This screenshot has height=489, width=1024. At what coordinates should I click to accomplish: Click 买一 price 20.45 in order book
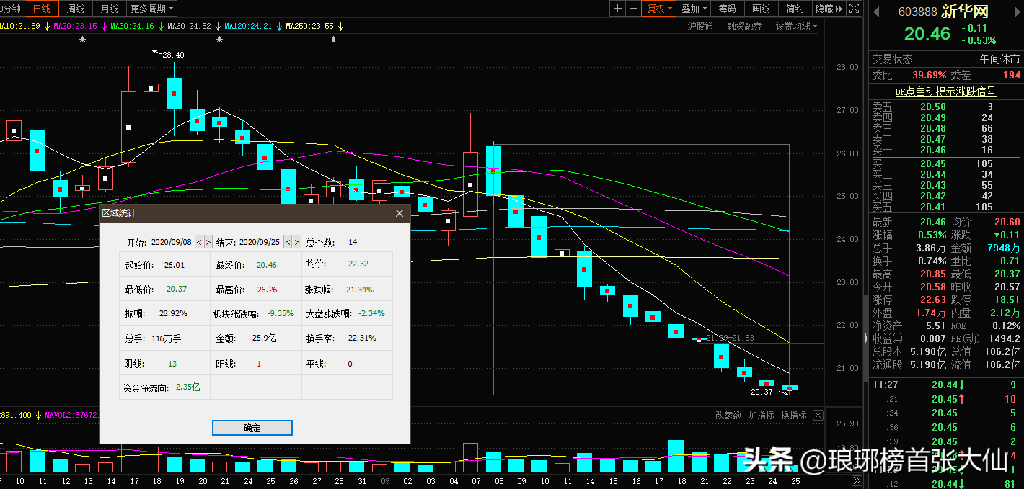(932, 163)
